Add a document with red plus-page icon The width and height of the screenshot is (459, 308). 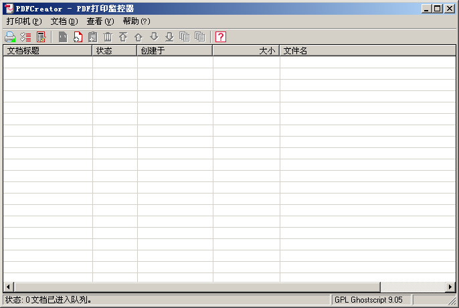pos(78,37)
